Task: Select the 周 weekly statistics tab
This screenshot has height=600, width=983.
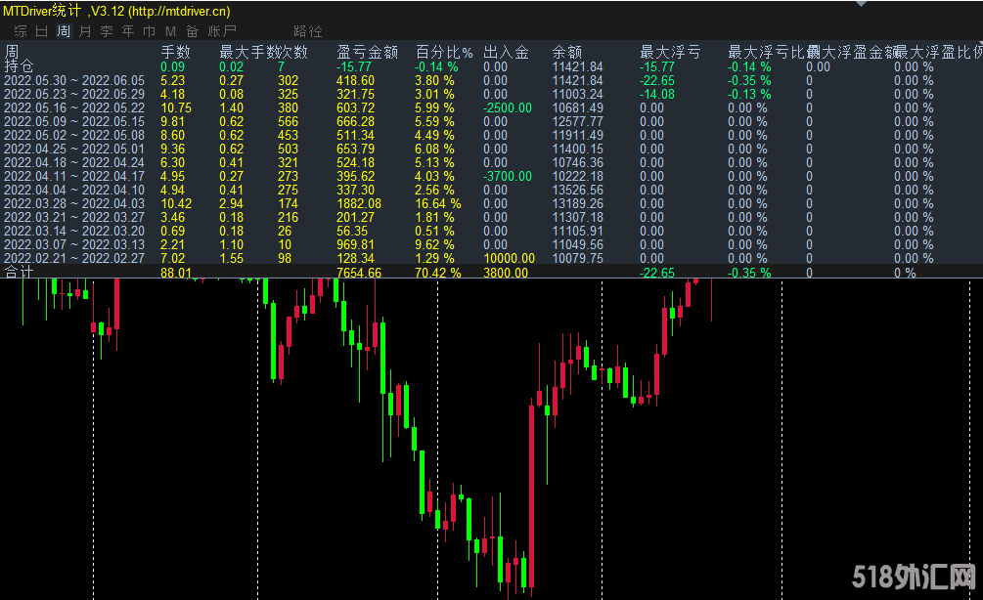Action: (x=63, y=31)
